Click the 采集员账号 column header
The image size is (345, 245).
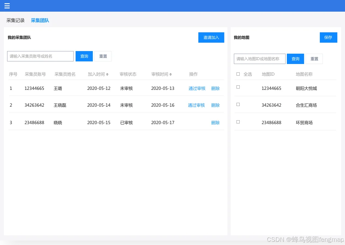point(35,74)
